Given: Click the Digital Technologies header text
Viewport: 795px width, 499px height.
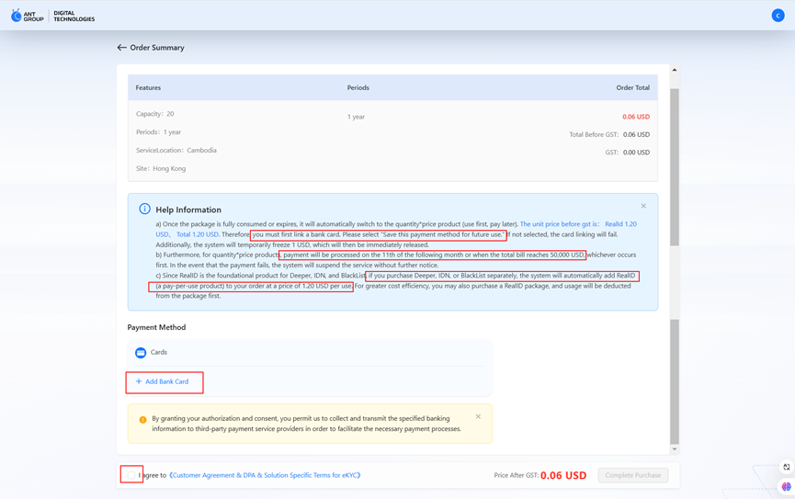Looking at the screenshot, I should point(74,16).
